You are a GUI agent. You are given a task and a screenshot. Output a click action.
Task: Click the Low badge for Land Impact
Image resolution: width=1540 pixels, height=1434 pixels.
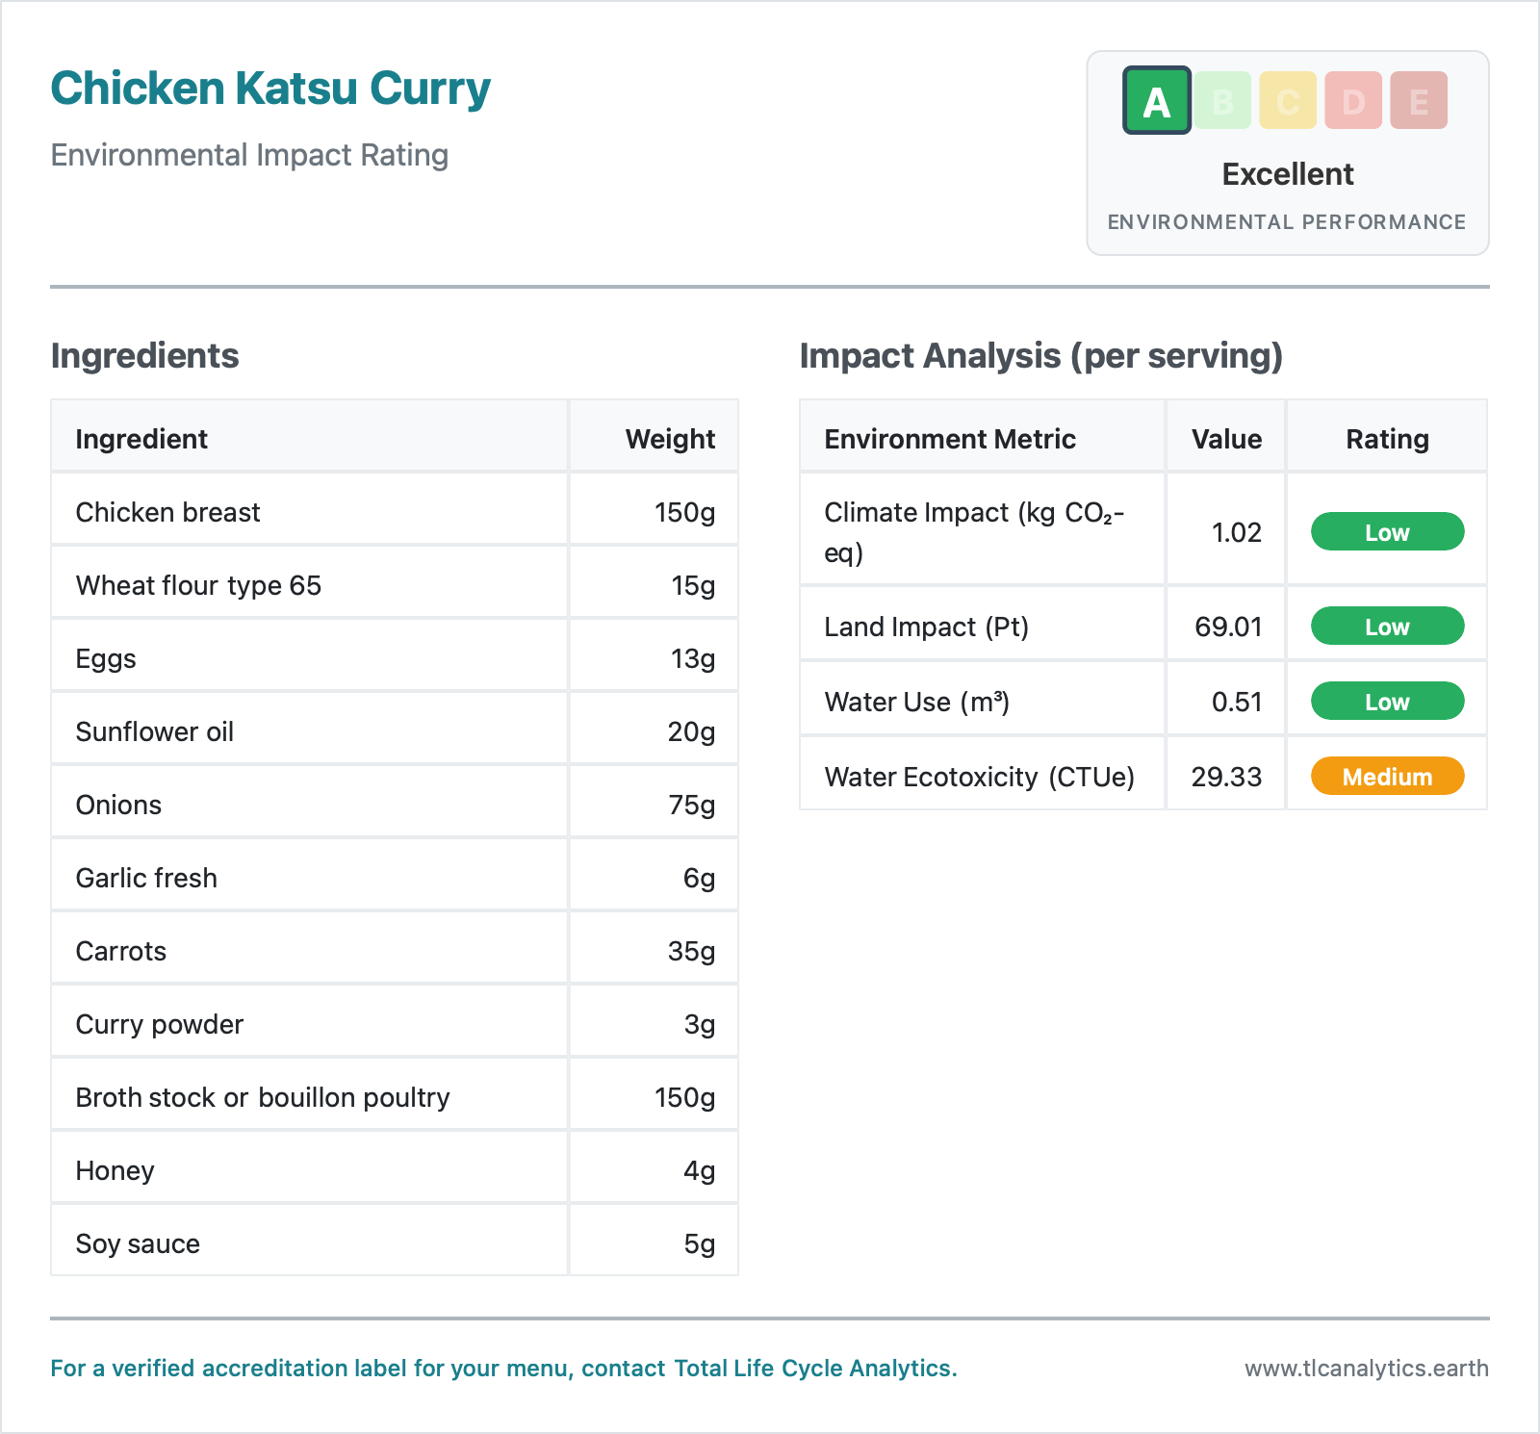coord(1387,627)
